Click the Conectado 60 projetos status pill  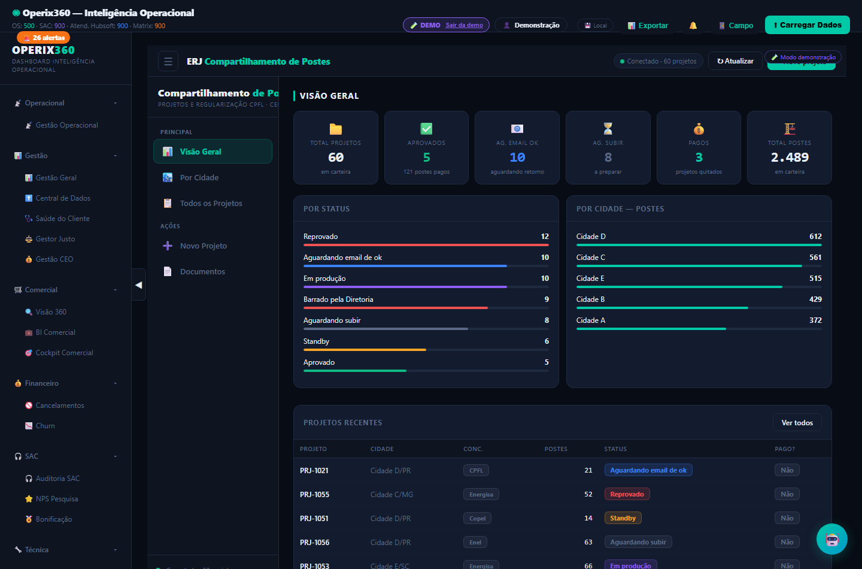point(658,61)
